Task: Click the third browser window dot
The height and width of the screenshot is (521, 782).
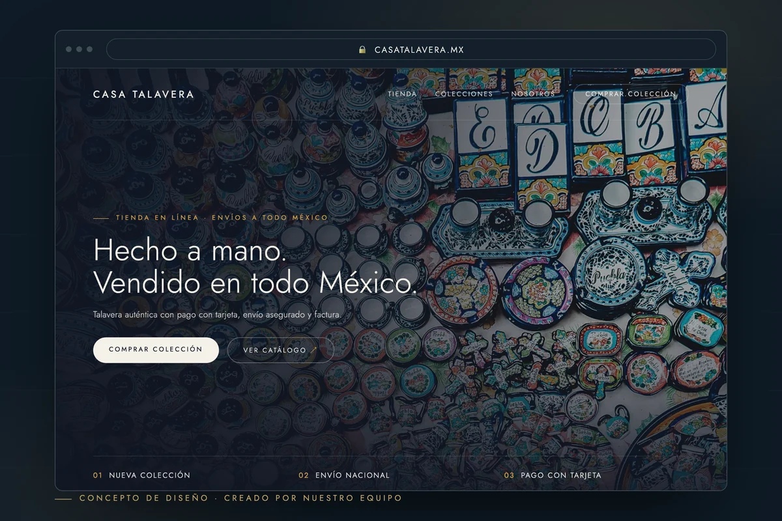Action: (x=89, y=49)
